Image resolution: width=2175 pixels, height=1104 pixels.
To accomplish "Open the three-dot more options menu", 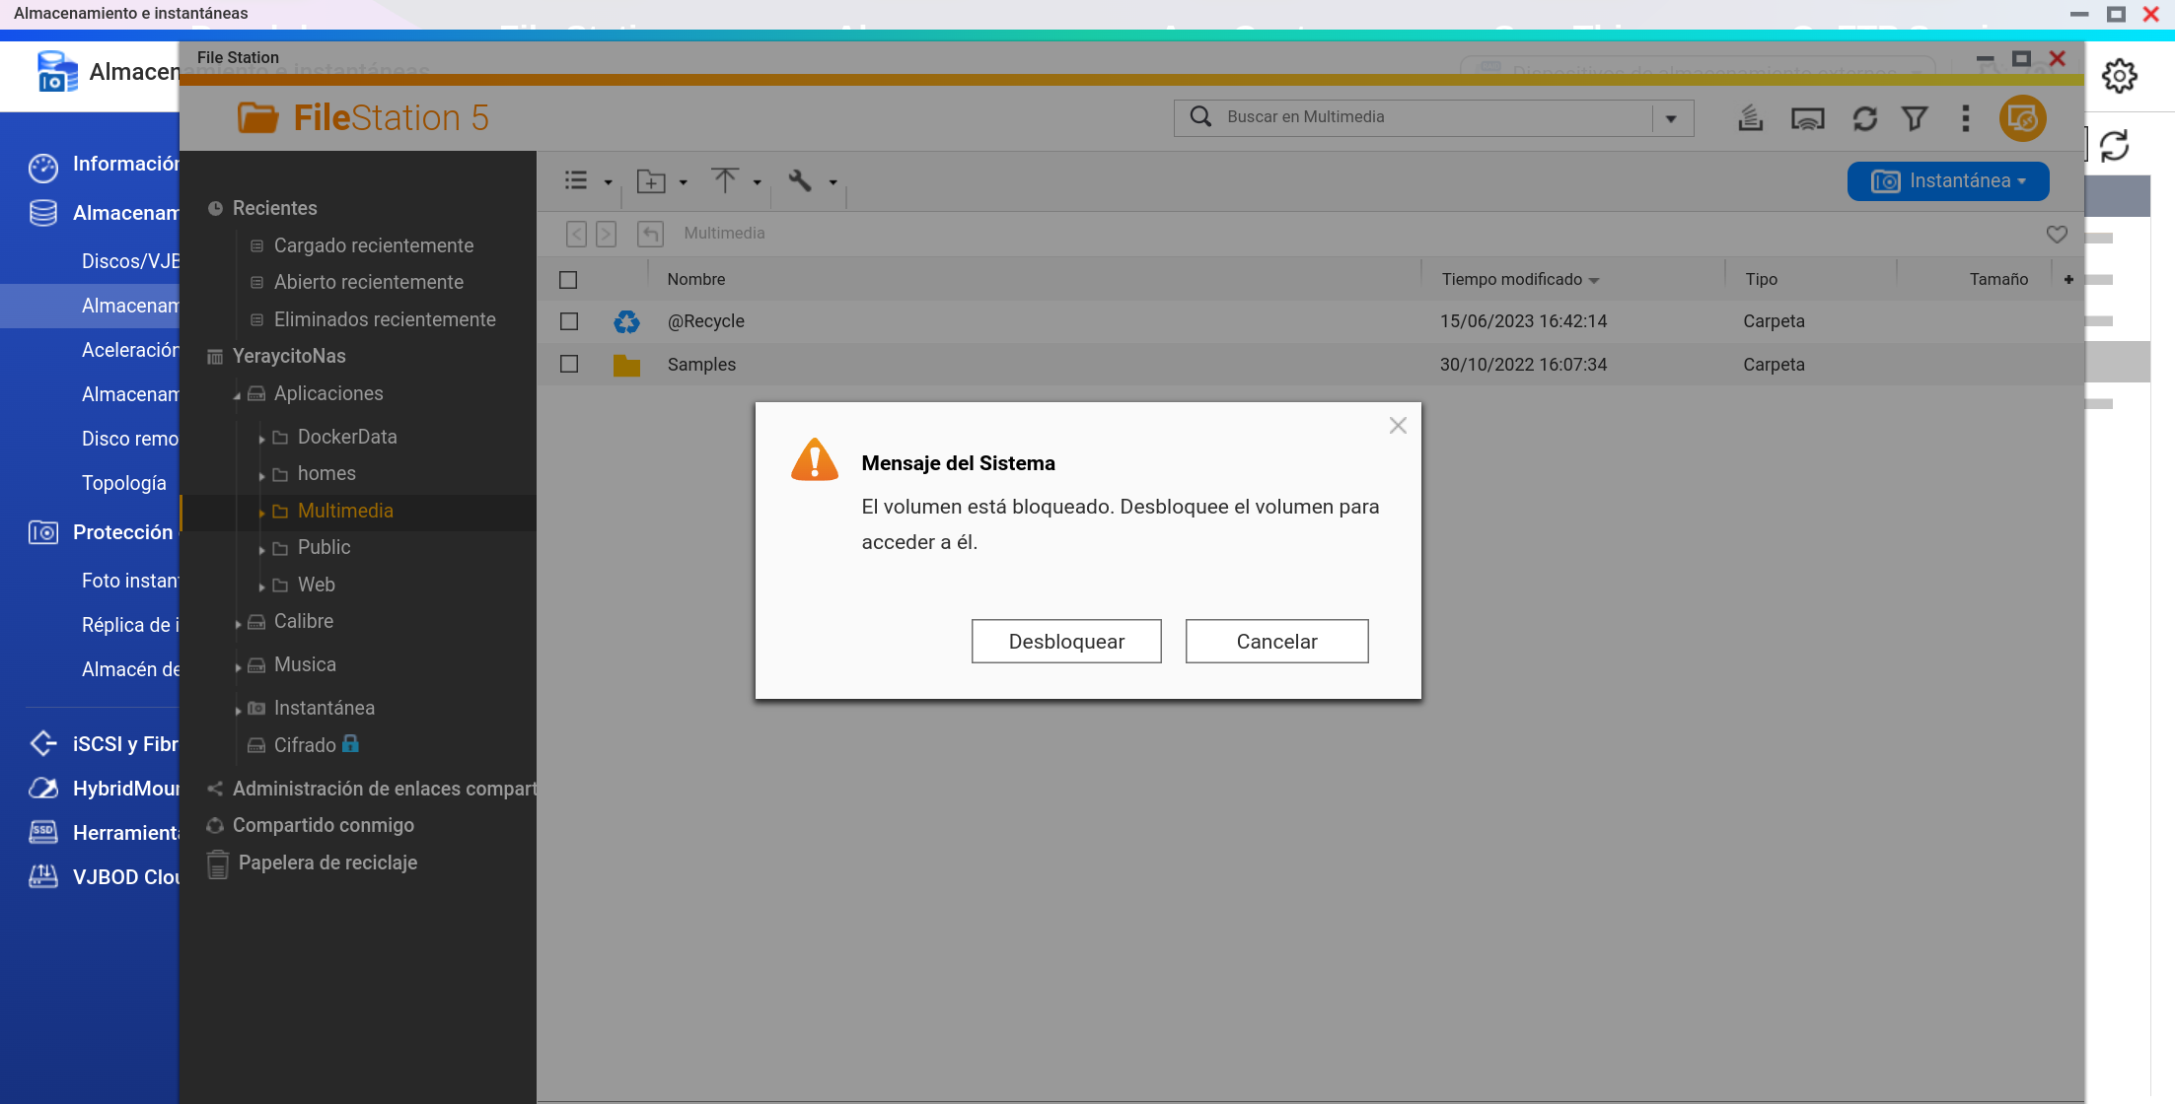I will click(1965, 119).
